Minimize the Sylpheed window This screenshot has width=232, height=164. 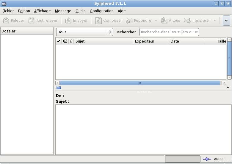pos(216,4)
